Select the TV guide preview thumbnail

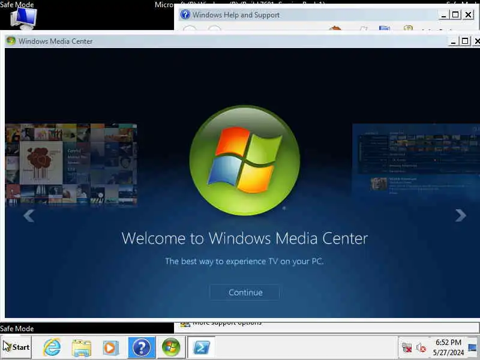click(416, 160)
